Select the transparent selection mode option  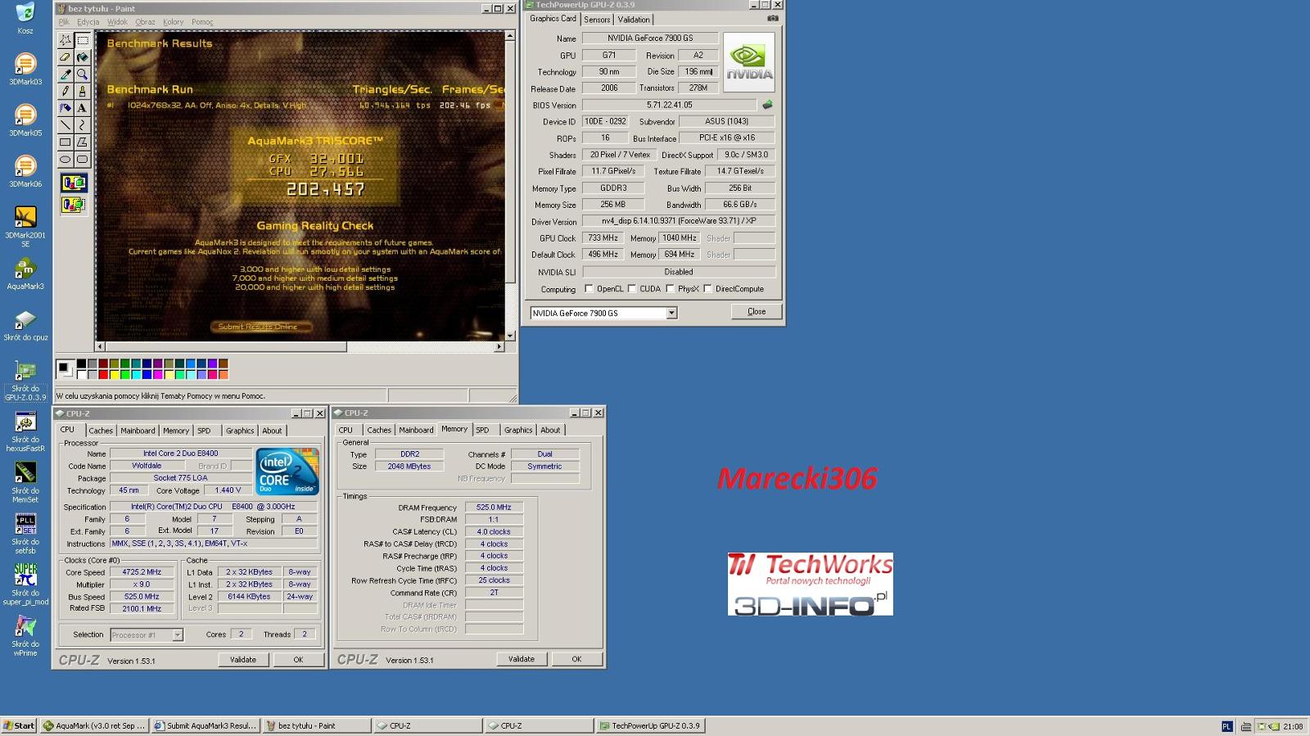coord(74,205)
